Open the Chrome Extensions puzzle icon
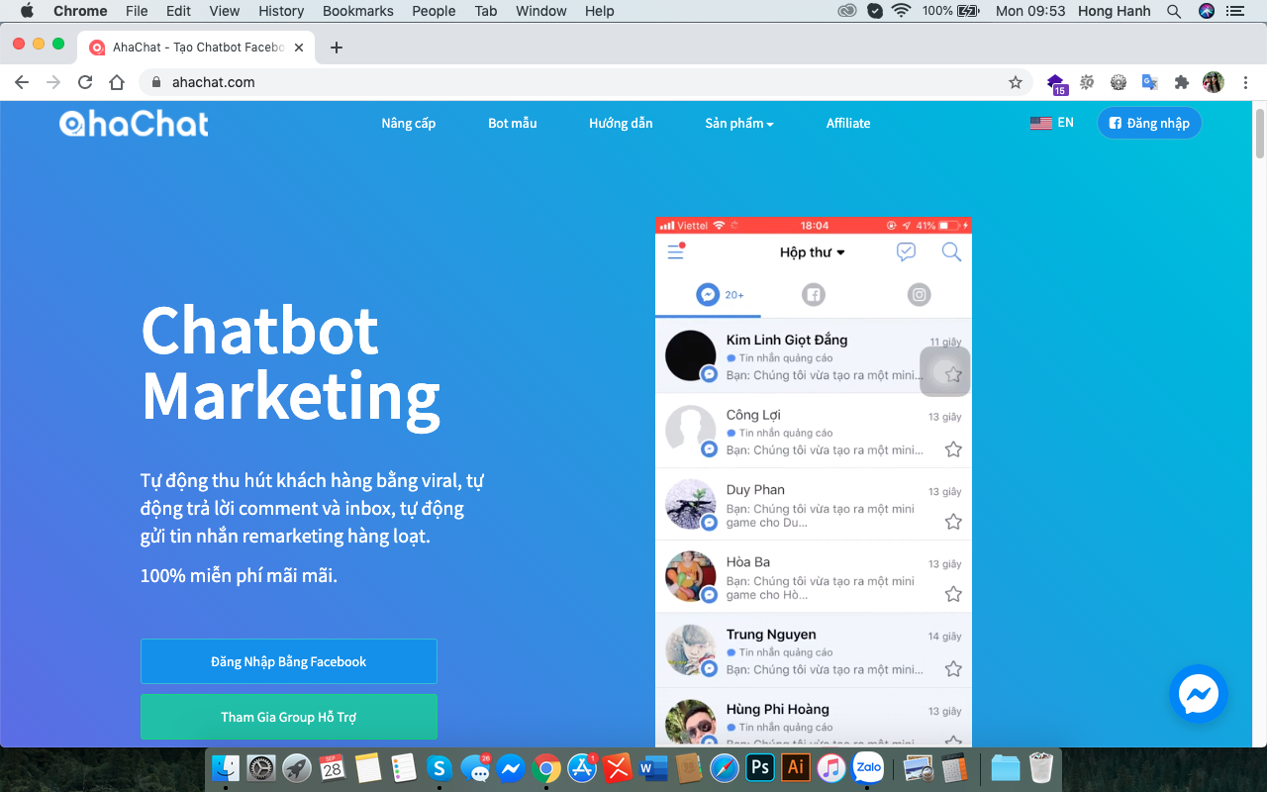The height and width of the screenshot is (792, 1267). pos(1181,82)
